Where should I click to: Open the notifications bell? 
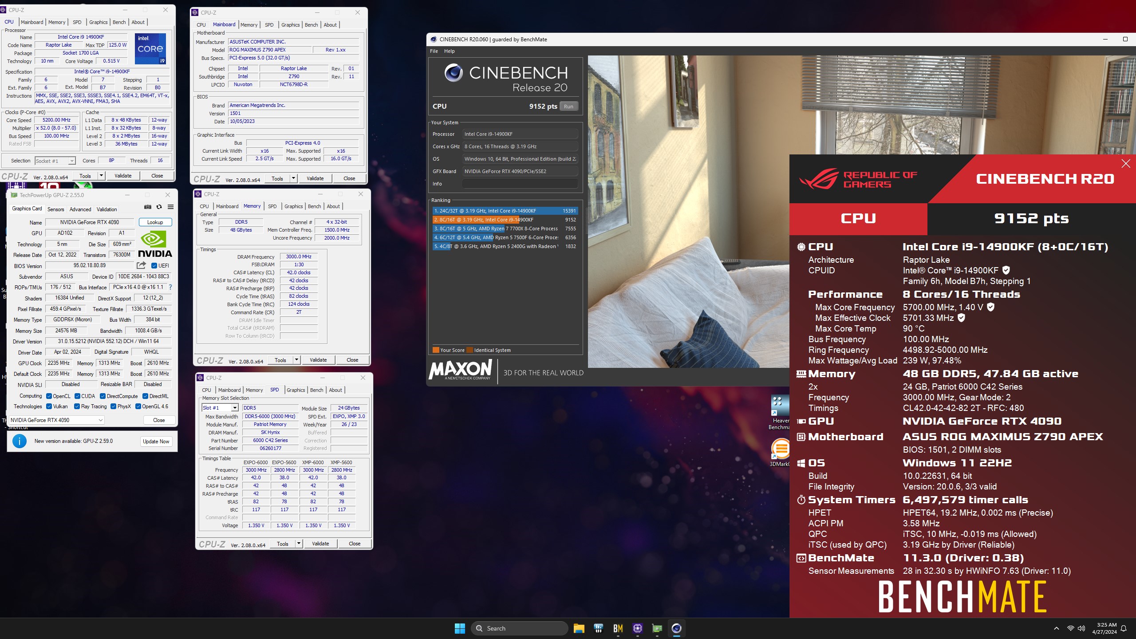(x=1124, y=628)
